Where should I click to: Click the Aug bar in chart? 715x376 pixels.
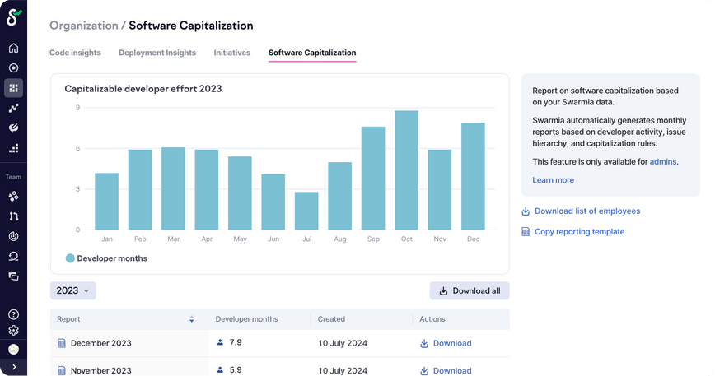[339, 196]
